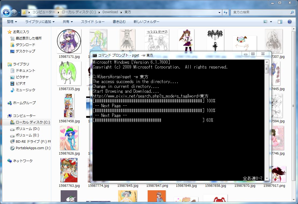Click the ホームグループ icon
Viewport: 298px width, 204px height.
9,103
